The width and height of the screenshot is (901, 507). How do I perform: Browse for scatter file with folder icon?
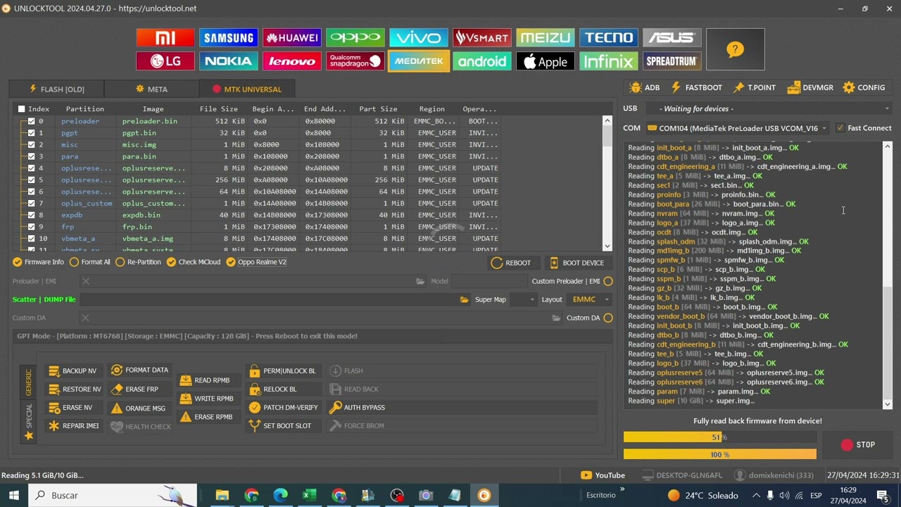coord(464,299)
